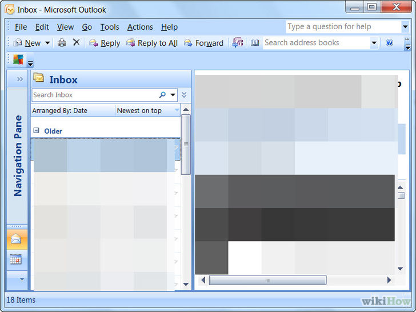
Task: Open the Search Inbox options dropdown
Action: click(173, 95)
